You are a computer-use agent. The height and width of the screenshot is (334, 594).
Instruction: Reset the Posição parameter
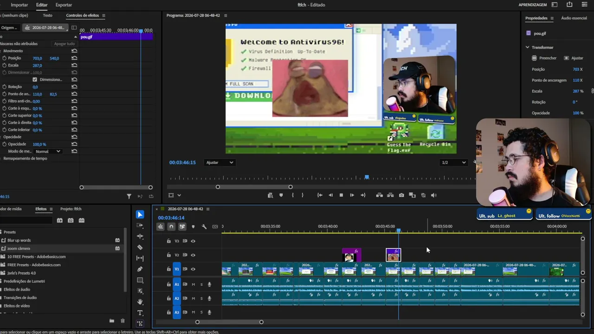point(74,58)
